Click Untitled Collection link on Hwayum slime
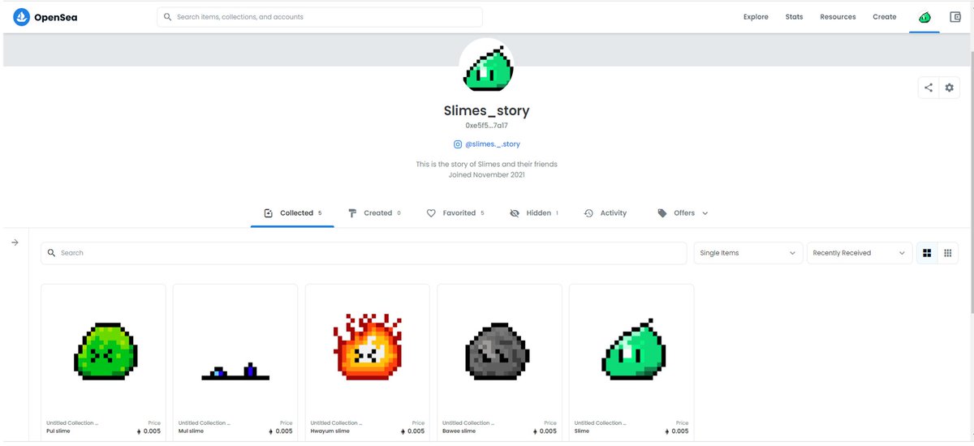Image resolution: width=974 pixels, height=446 pixels. tap(336, 423)
